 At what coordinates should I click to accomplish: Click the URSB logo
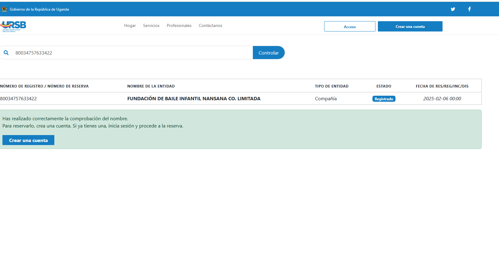13,26
